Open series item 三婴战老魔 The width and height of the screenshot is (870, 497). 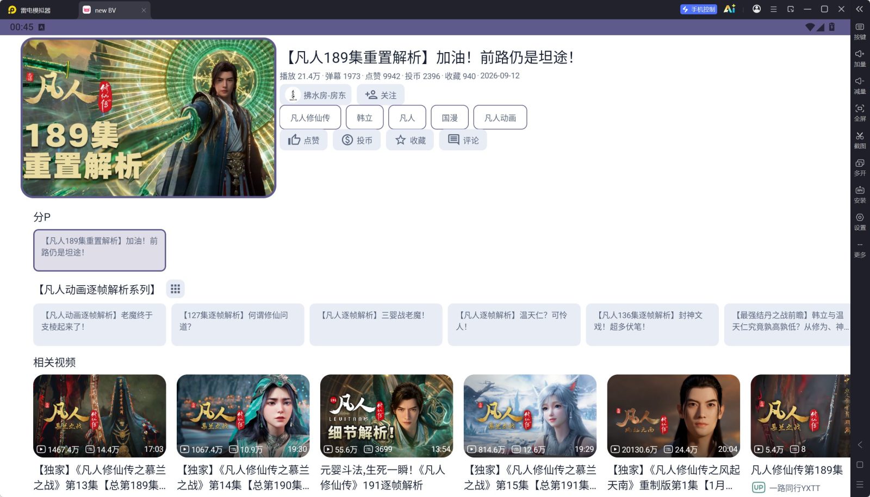point(376,325)
